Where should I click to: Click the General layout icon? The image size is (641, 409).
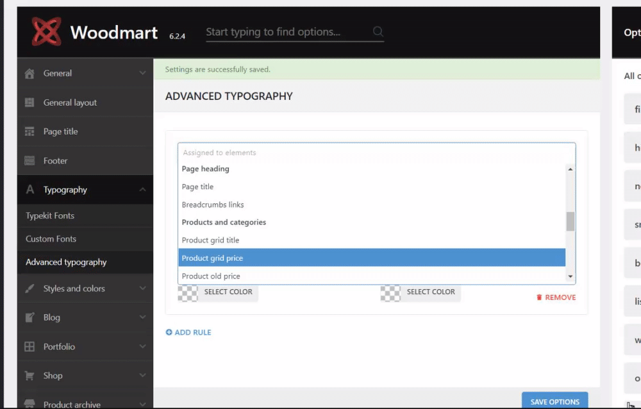coord(29,103)
